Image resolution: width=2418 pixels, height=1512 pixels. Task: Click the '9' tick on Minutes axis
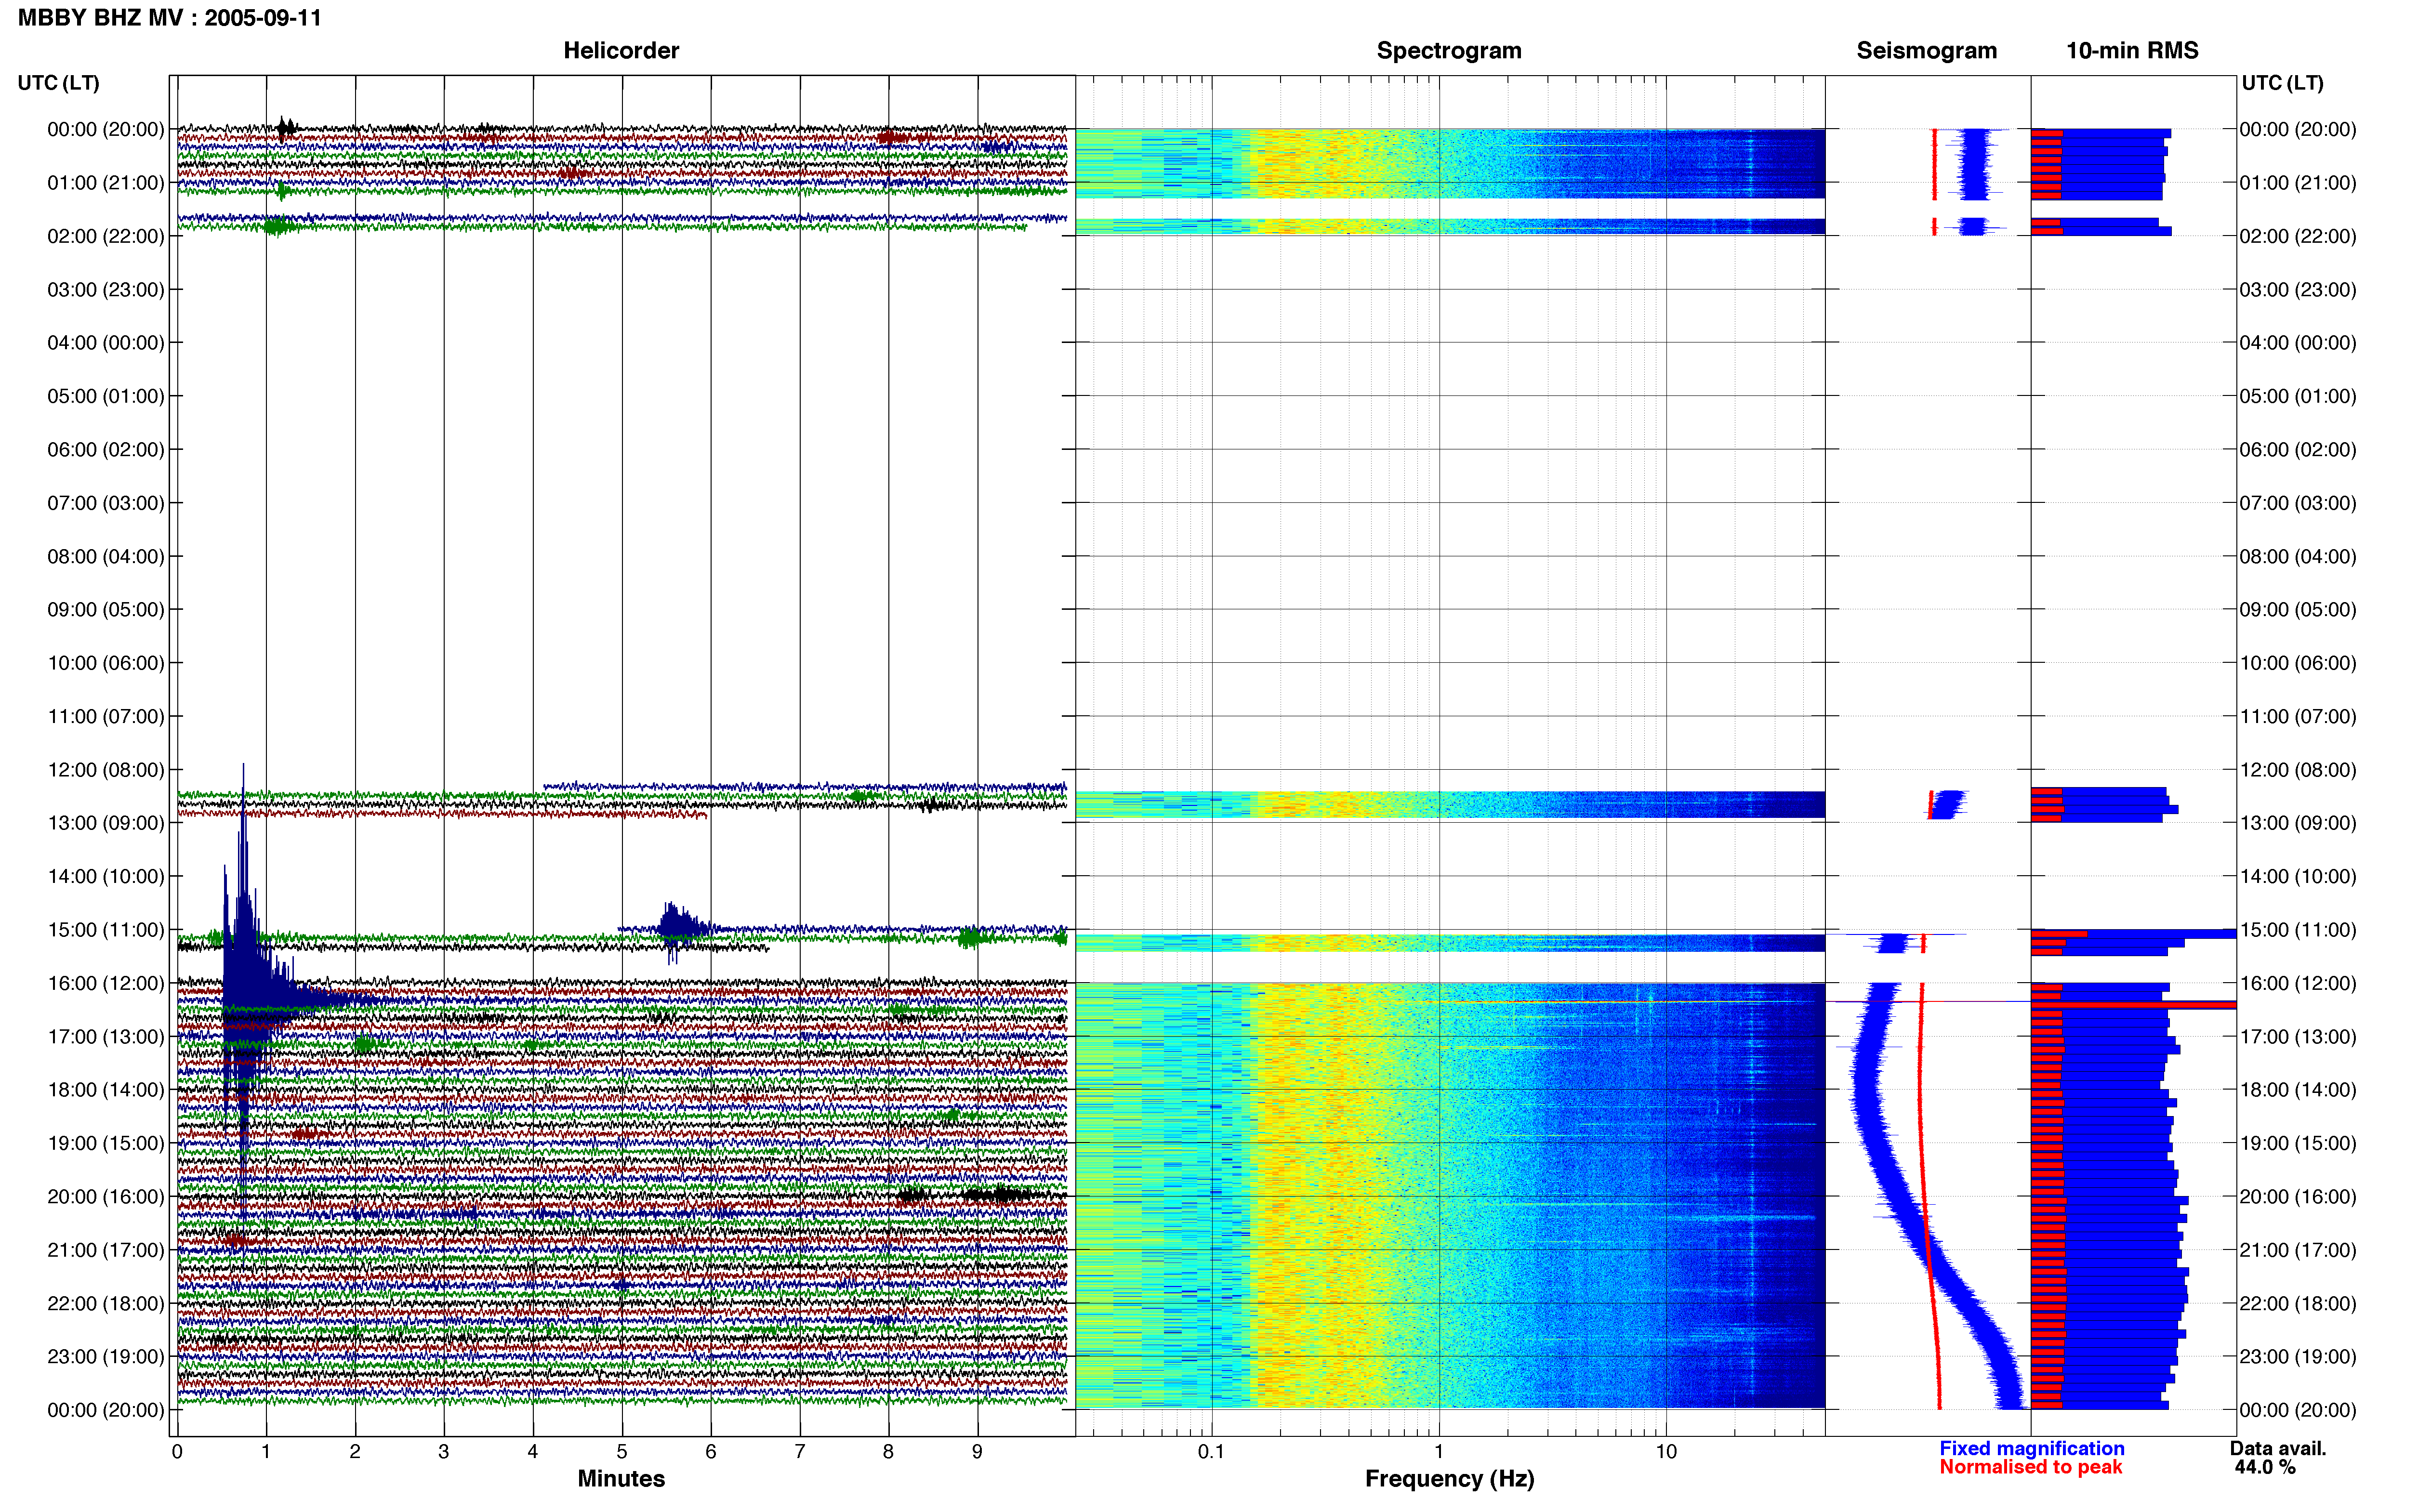pyautogui.click(x=977, y=1452)
